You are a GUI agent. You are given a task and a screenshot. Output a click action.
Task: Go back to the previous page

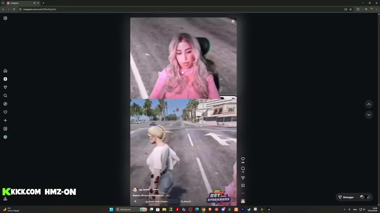click(x=3, y=9)
